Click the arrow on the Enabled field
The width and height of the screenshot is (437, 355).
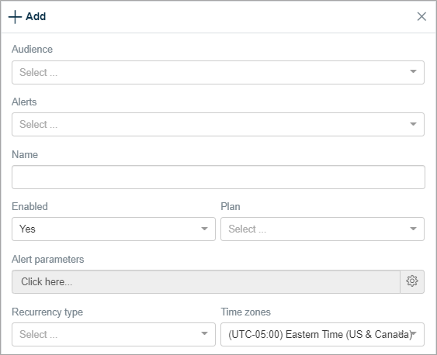204,229
